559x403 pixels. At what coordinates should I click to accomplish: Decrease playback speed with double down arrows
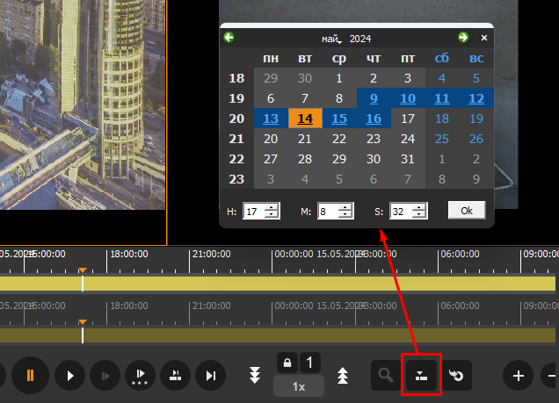255,376
